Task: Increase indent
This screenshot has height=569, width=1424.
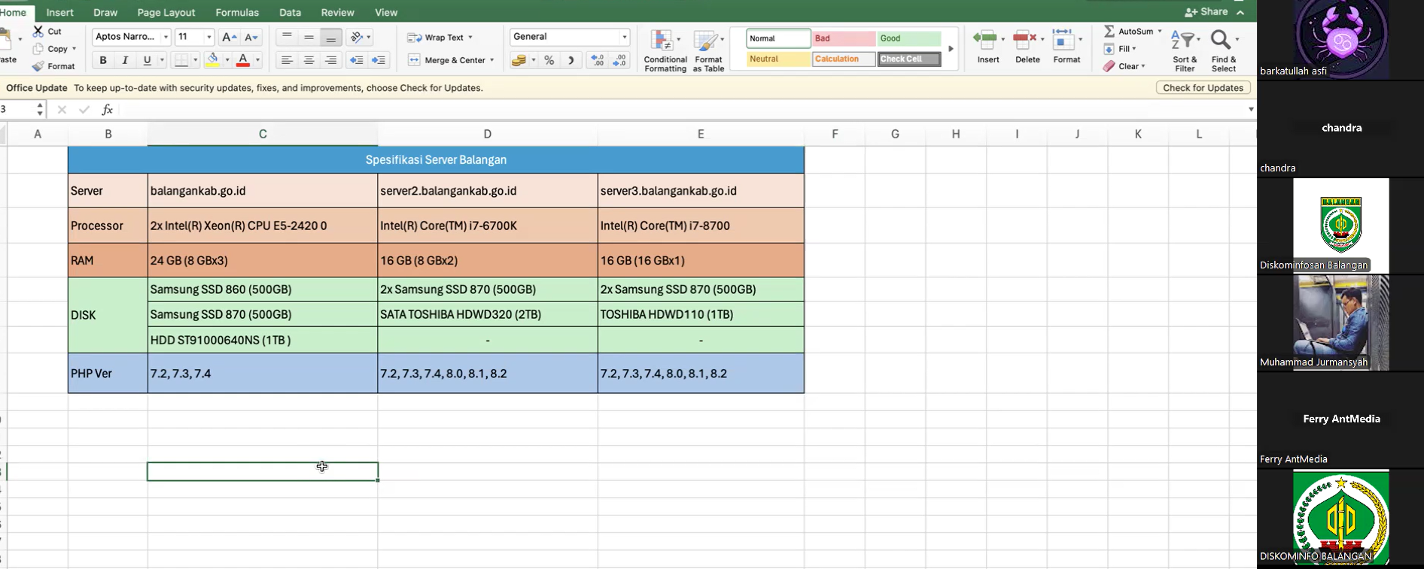Action: 379,60
